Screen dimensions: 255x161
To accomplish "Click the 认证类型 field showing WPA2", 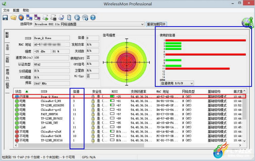I will (x=52, y=64).
